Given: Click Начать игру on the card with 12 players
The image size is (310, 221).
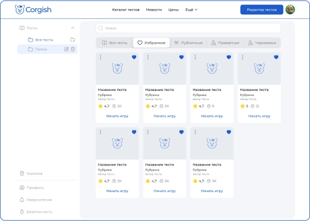Looking at the screenshot, I should click(259, 116).
